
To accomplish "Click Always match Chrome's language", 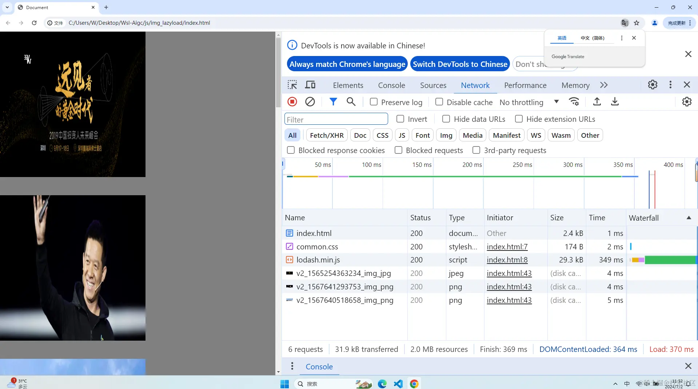I will pos(347,64).
